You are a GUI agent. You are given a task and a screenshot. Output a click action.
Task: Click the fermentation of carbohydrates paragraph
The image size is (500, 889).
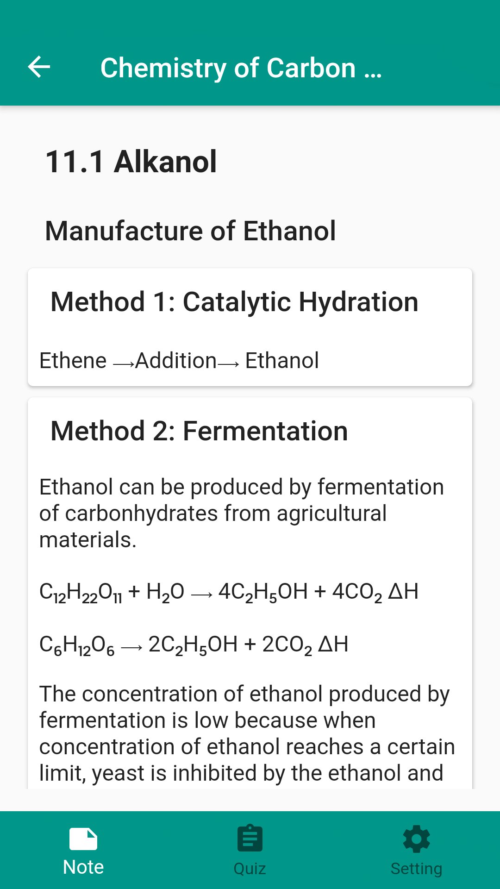tap(241, 513)
